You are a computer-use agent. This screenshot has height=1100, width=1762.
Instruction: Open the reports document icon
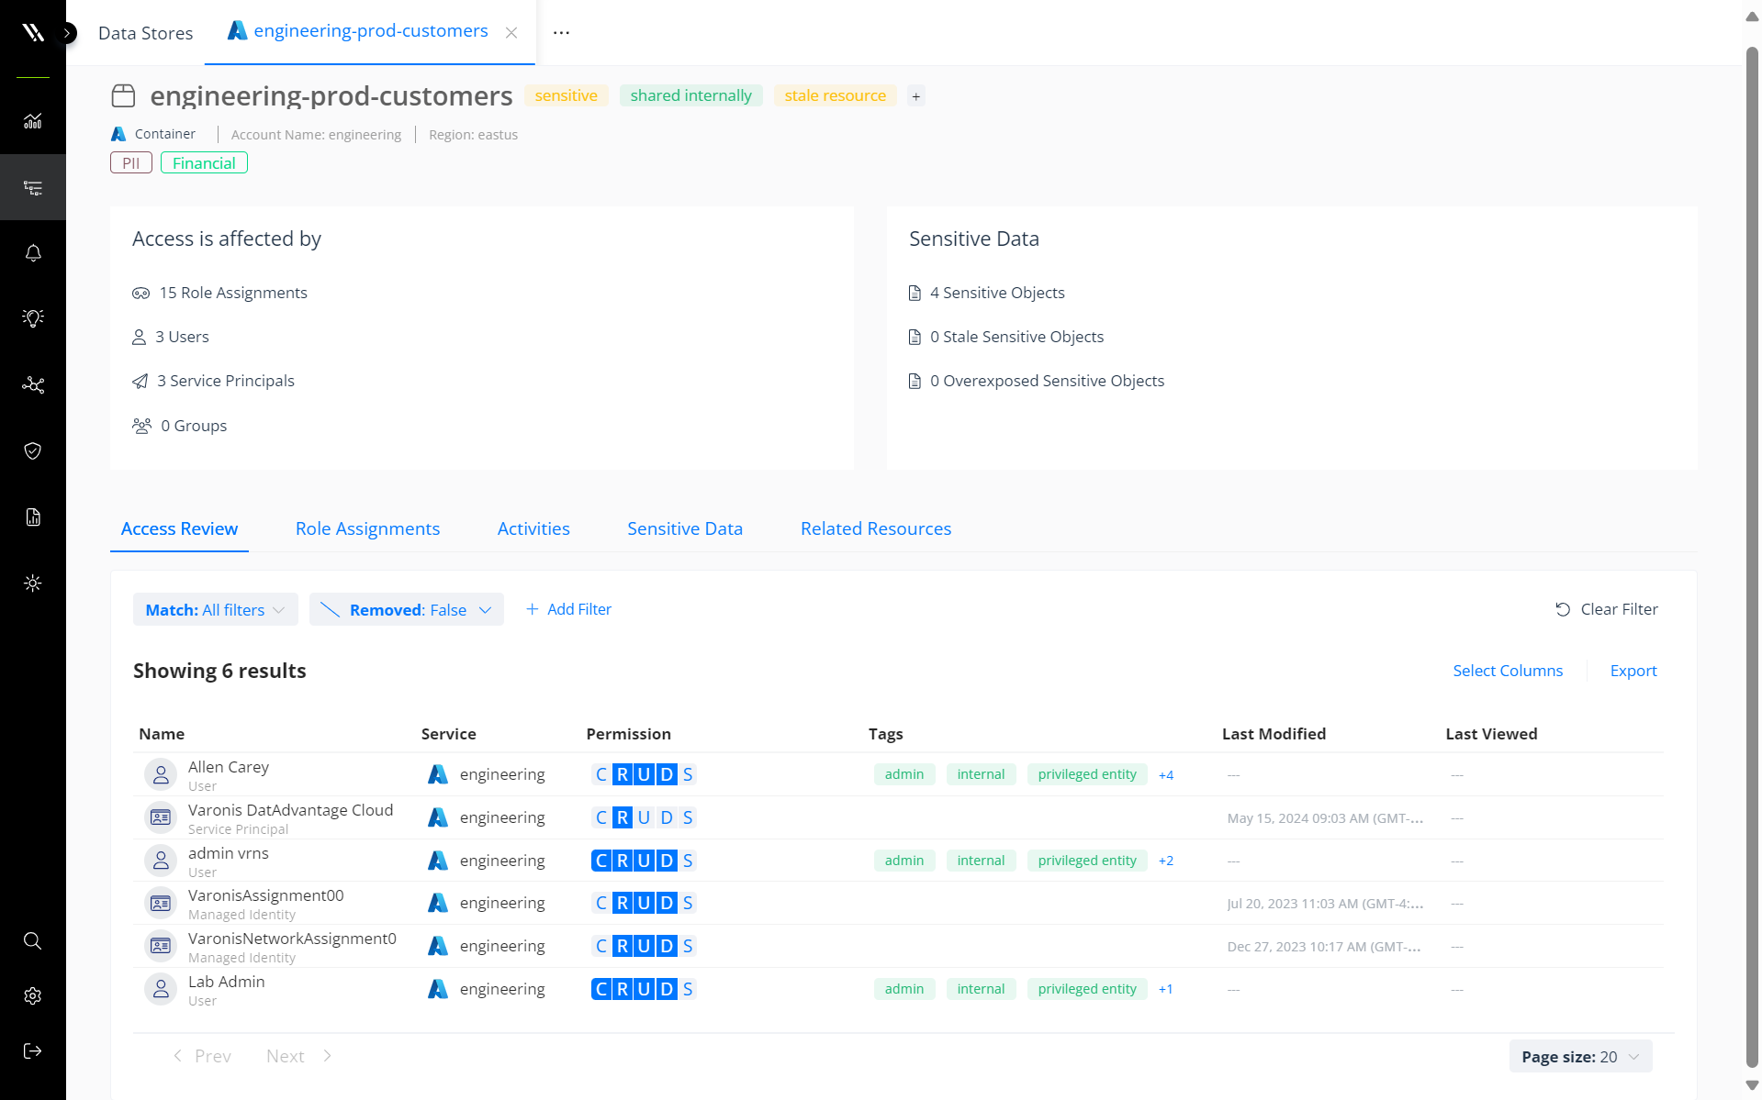pos(33,517)
